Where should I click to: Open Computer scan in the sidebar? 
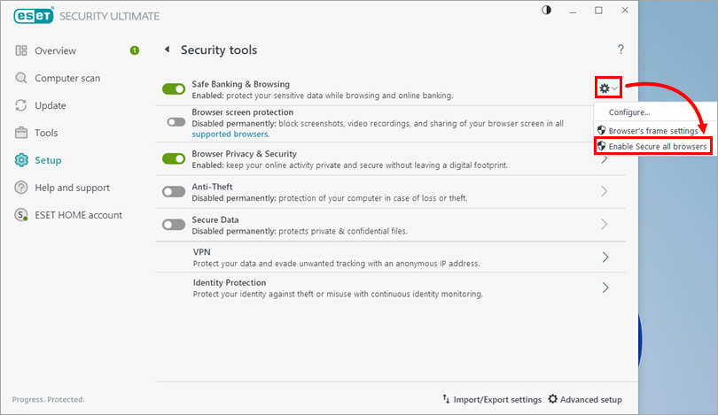coord(67,78)
